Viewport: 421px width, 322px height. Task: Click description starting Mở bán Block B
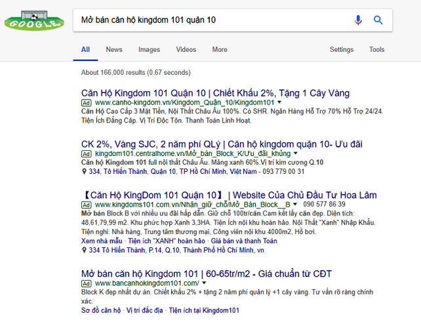click(228, 222)
